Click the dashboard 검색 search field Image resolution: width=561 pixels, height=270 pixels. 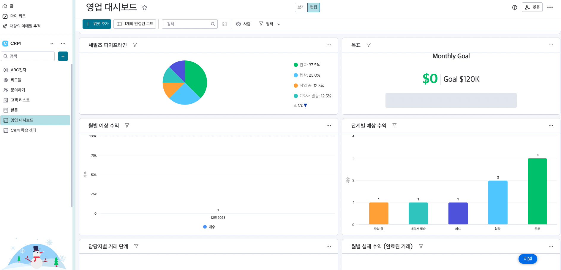point(188,24)
